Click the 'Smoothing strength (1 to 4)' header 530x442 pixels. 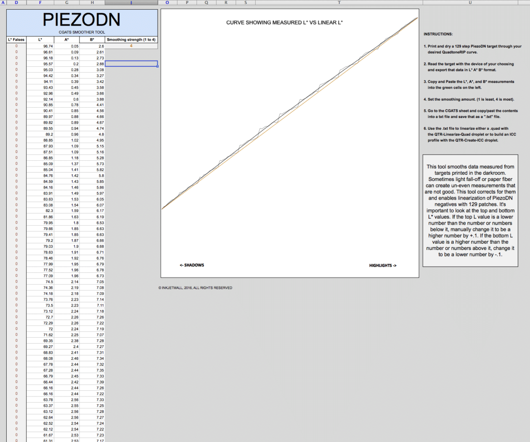pyautogui.click(x=131, y=40)
